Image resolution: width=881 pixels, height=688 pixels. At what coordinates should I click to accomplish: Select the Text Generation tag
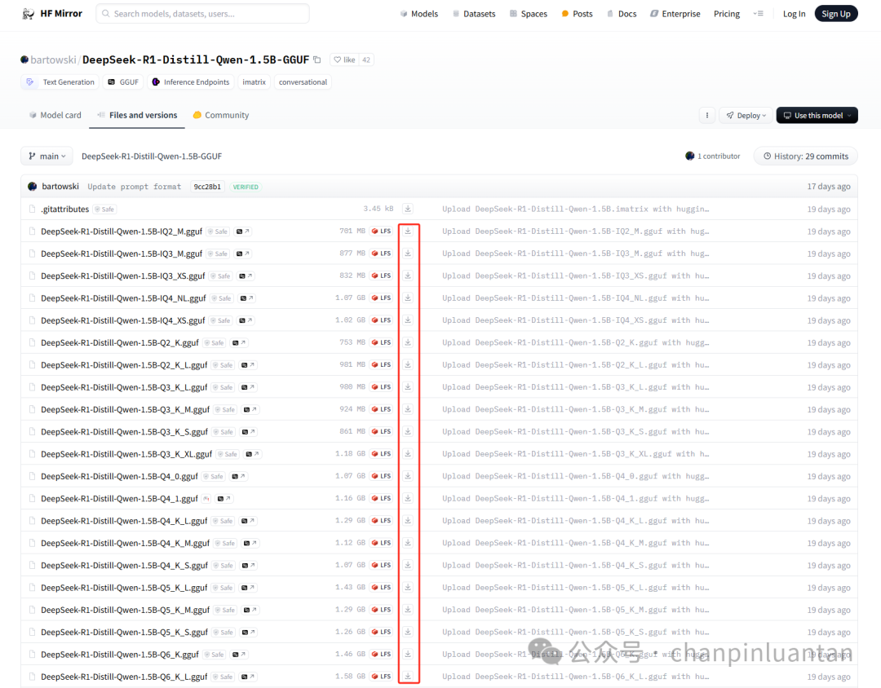(x=60, y=82)
